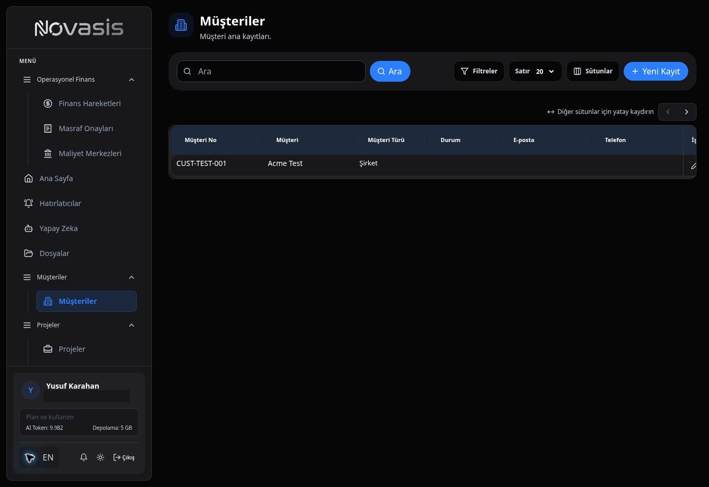Click the edit pencil icon for CUST-TEST-001
Screen dimensions: 709x487
coord(693,166)
